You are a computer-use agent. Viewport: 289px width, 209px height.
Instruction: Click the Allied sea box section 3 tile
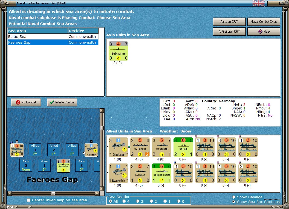pos(72,150)
